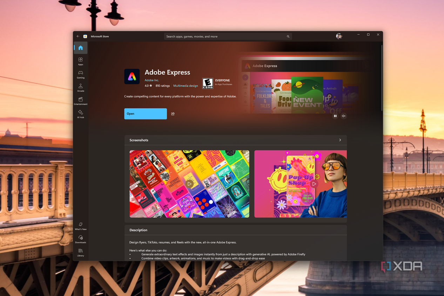Pause the hero trailer video
Viewport: 444px width, 296px height.
pos(335,116)
